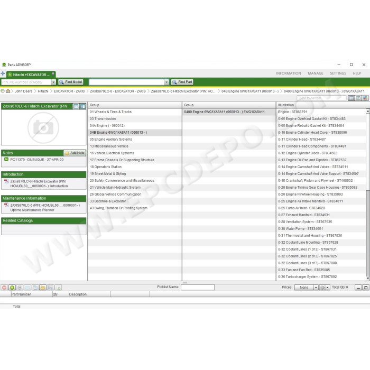Click scroll down arrow of Illustration list
Viewport: 370px width, 370px height.
[368, 279]
